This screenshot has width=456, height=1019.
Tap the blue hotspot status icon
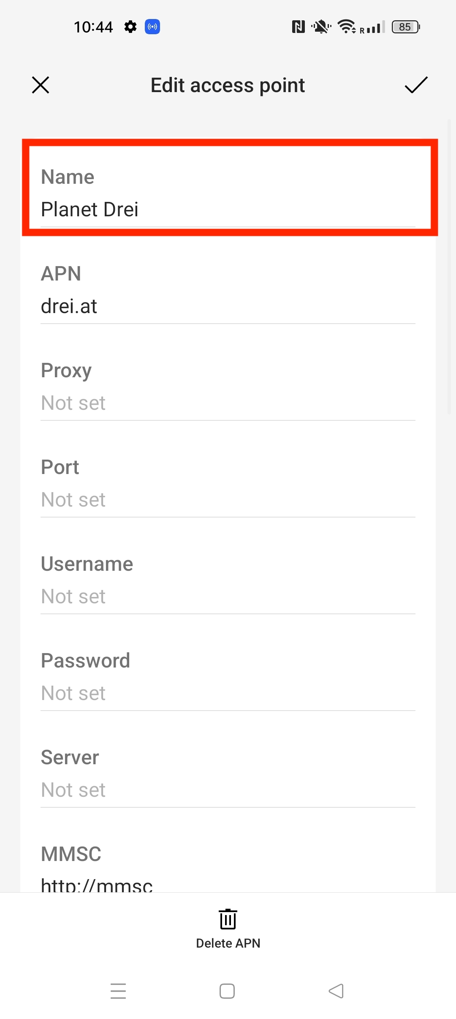pos(152,27)
